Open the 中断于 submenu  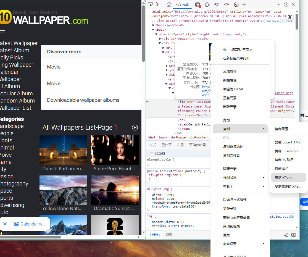coord(240,187)
